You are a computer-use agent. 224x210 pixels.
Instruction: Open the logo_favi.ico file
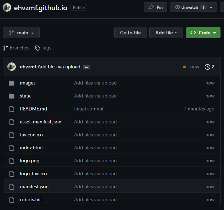33,174
